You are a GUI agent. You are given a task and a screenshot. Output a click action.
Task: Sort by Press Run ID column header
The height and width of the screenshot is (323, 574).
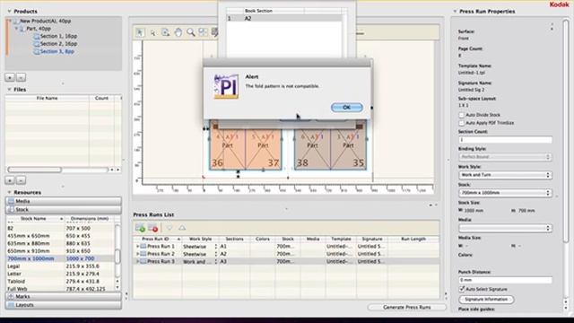coord(158,239)
